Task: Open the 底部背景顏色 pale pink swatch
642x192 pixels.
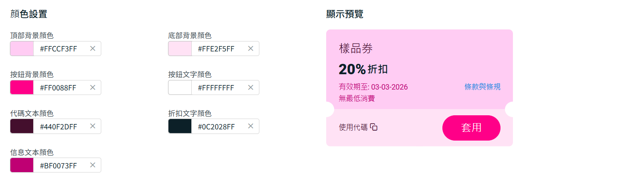Action: click(x=180, y=49)
